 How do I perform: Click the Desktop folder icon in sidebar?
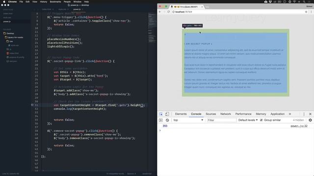[x=4, y=33]
